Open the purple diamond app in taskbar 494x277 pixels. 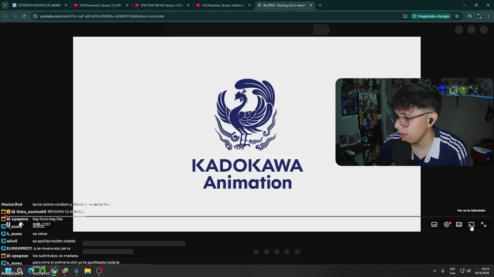point(76,271)
